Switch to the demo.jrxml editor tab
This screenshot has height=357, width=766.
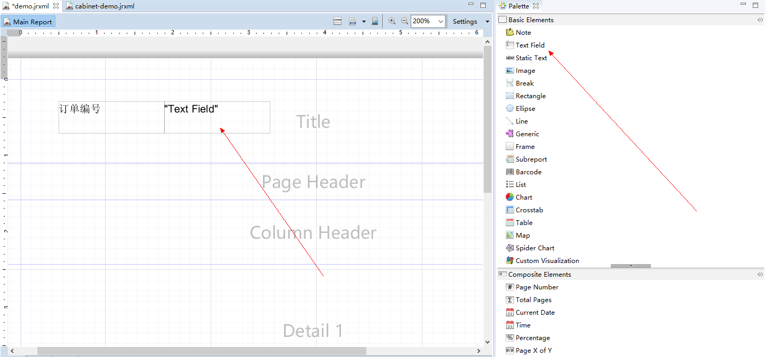[x=30, y=6]
